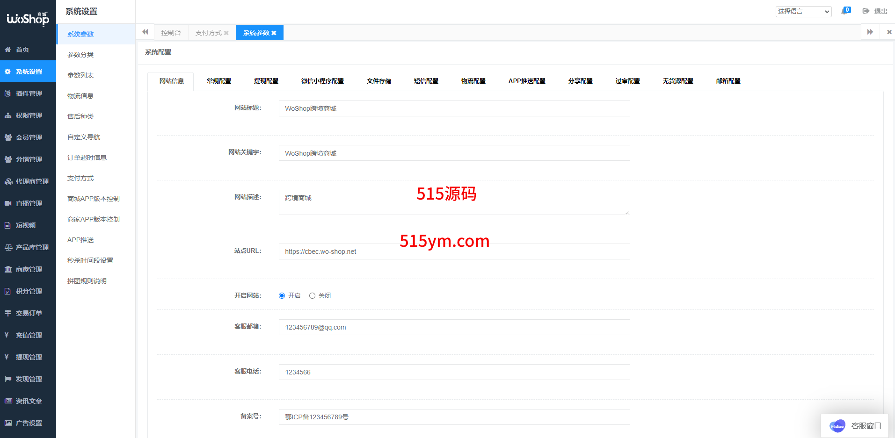Viewport: 895px width, 438px height.
Task: Click the logout arrow icon
Action: click(866, 11)
